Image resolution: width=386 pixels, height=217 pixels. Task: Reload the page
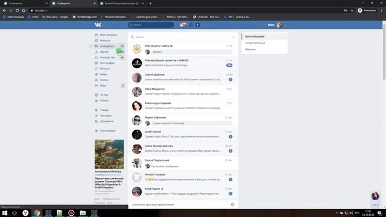point(17,11)
